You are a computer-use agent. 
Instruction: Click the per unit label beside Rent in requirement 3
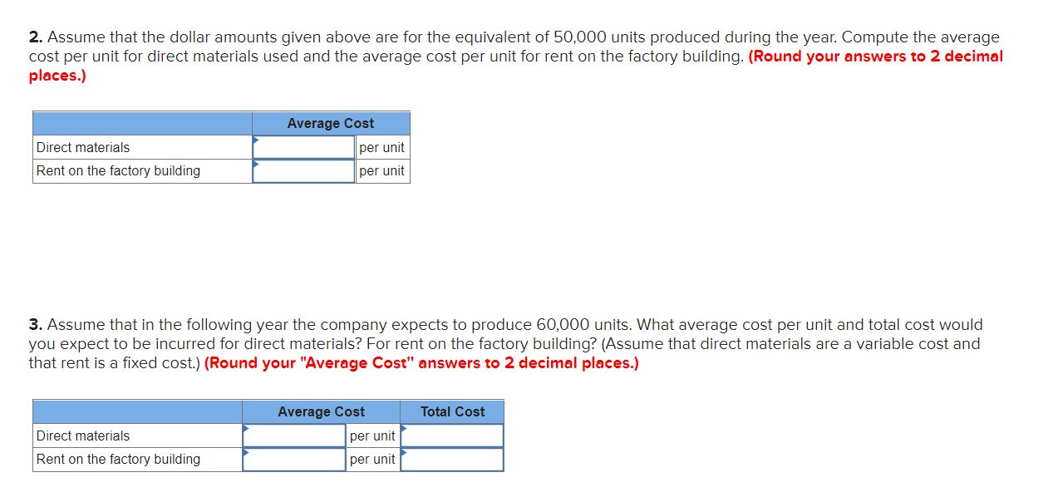372,459
